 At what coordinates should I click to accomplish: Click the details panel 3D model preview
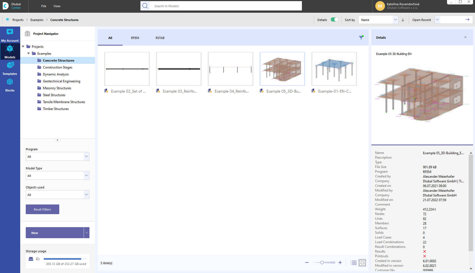point(422,94)
